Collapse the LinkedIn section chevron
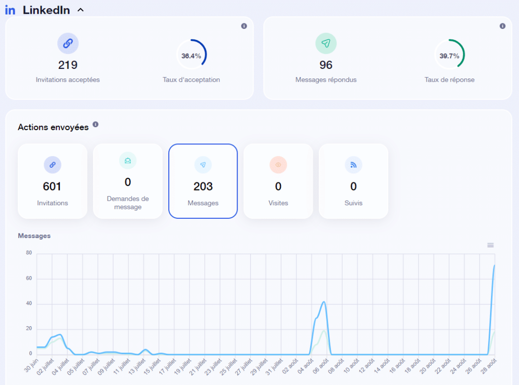Viewport: 519px width, 385px height. tap(81, 10)
